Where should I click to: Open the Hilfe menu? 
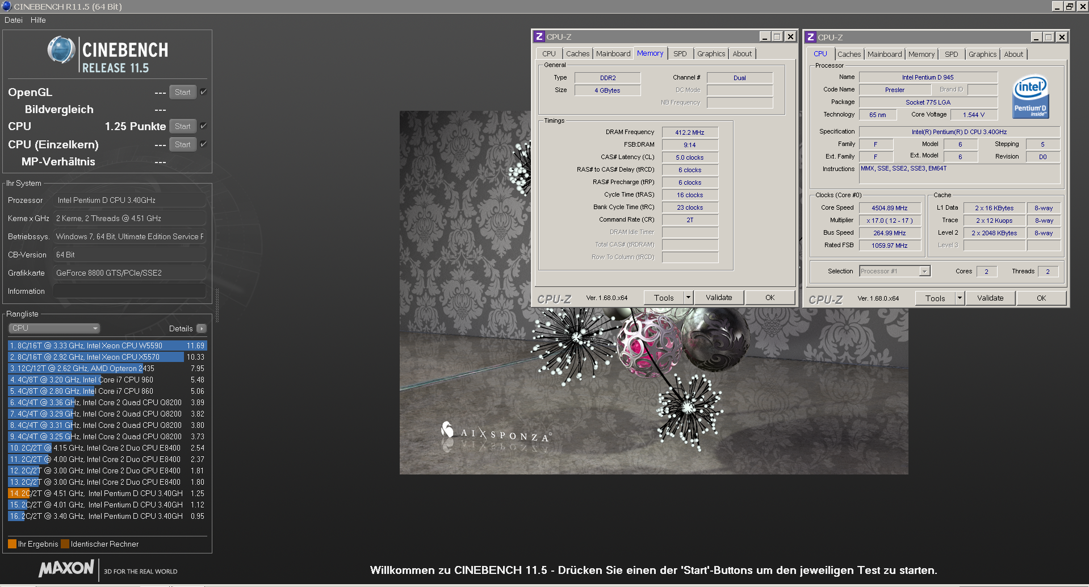(38, 20)
